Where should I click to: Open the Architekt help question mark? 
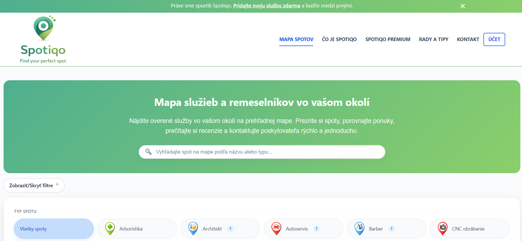point(230,229)
